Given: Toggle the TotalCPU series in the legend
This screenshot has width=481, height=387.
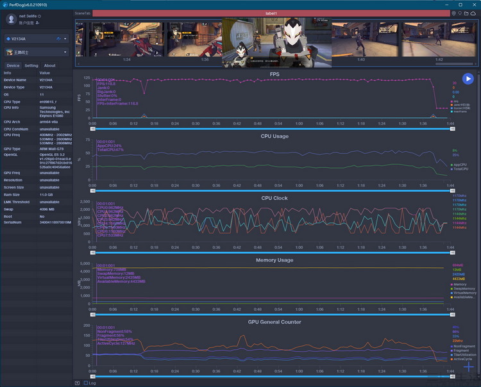Looking at the screenshot, I should pos(459,169).
